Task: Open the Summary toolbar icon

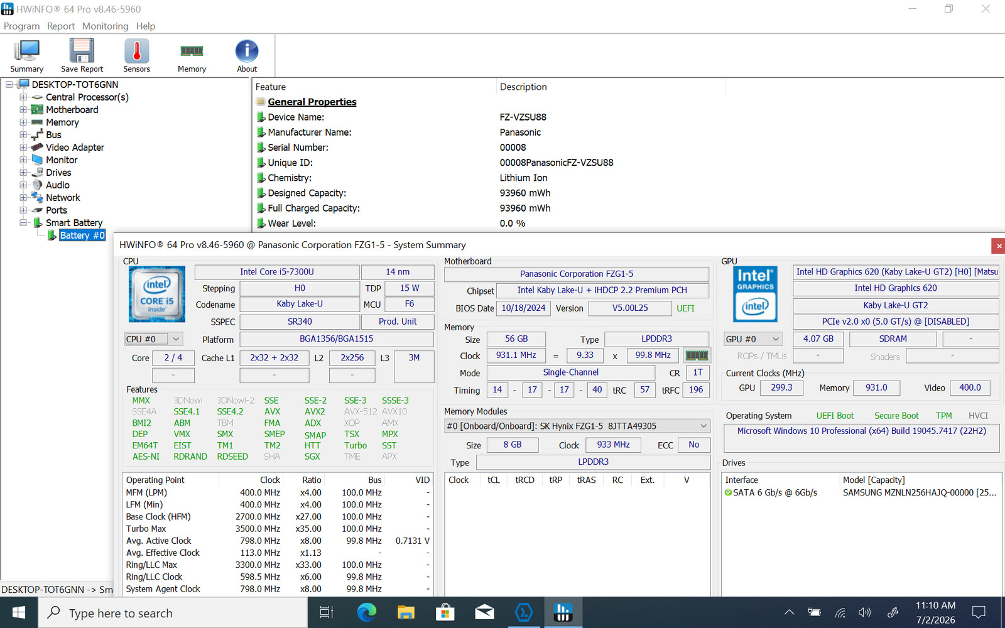Action: [26, 56]
